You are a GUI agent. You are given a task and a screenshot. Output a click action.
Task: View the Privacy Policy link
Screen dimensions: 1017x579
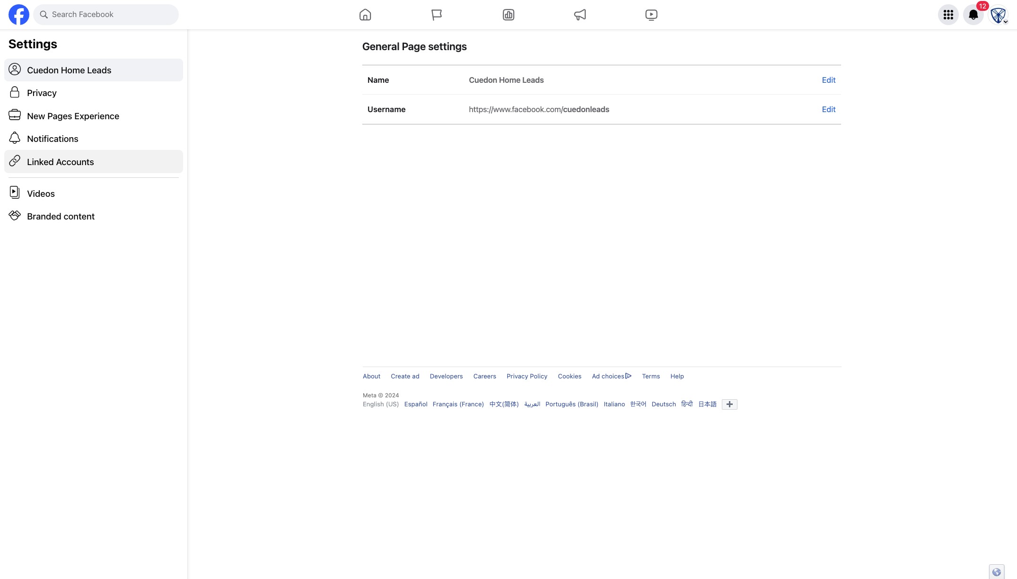[527, 377]
